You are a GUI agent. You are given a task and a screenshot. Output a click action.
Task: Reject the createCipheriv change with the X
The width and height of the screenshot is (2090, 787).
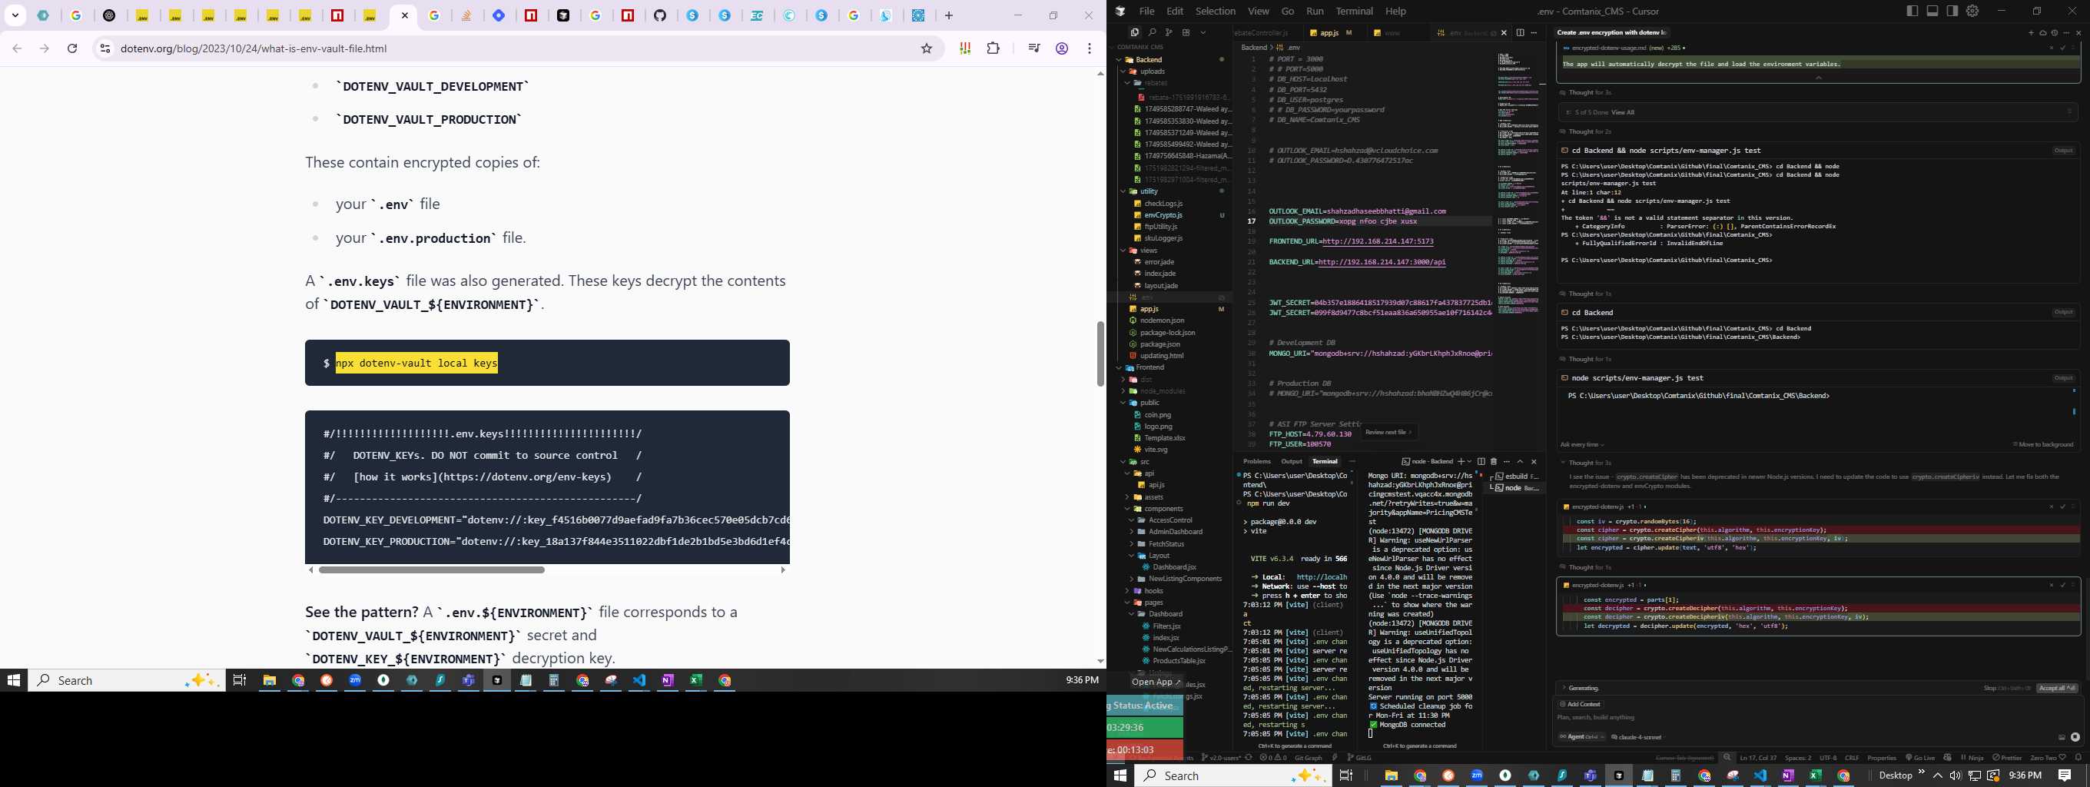[x=2051, y=506]
